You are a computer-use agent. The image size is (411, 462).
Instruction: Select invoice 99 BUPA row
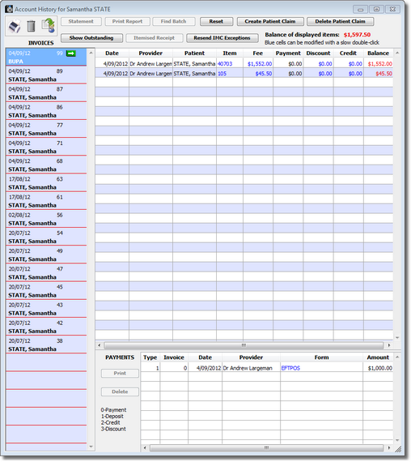point(46,58)
